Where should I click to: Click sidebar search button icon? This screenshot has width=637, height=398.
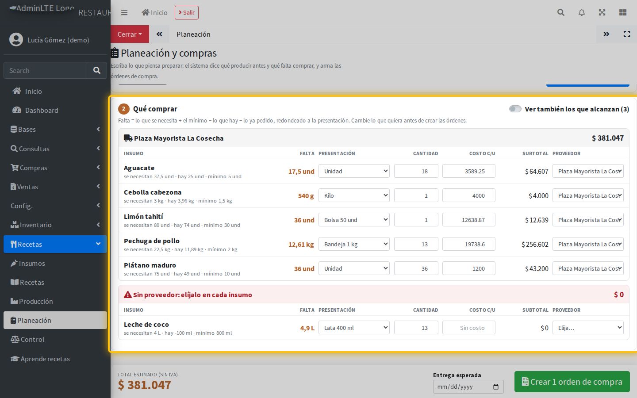(97, 70)
